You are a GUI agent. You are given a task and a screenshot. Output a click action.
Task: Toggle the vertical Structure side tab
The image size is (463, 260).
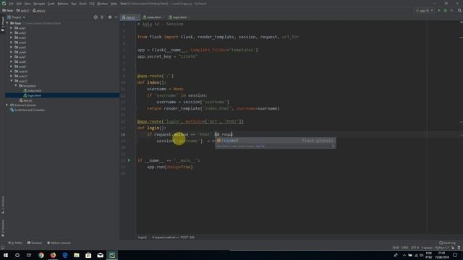pos(3,204)
